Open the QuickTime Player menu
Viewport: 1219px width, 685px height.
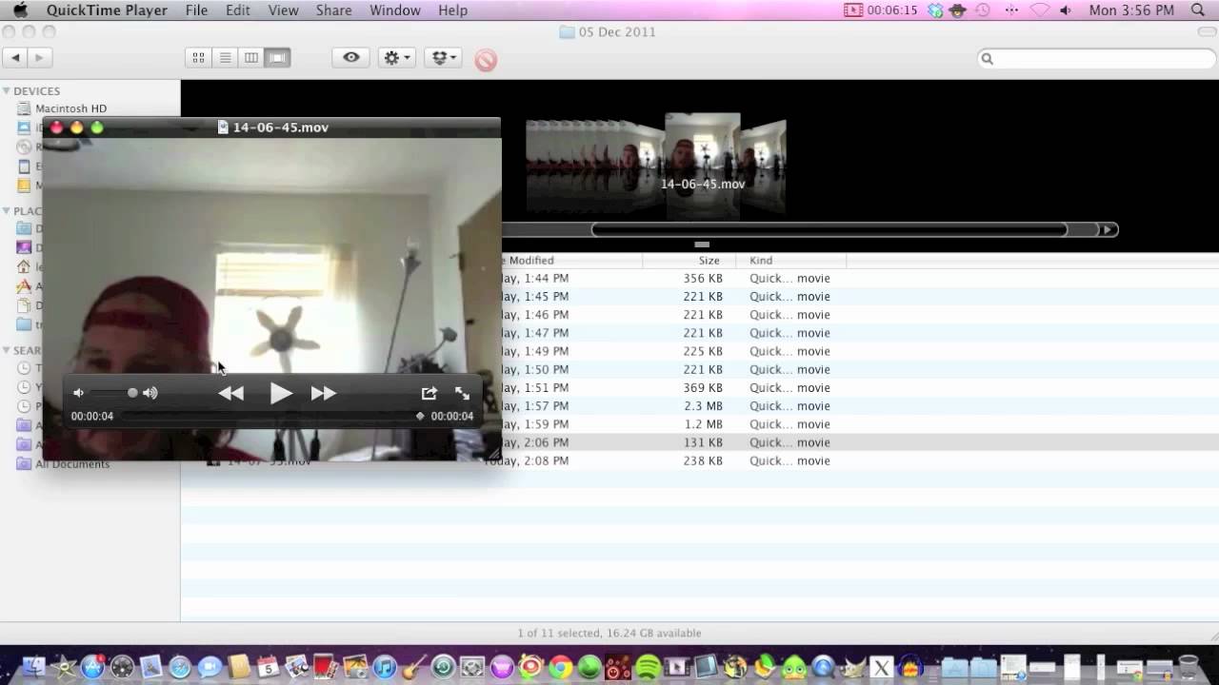(x=107, y=10)
